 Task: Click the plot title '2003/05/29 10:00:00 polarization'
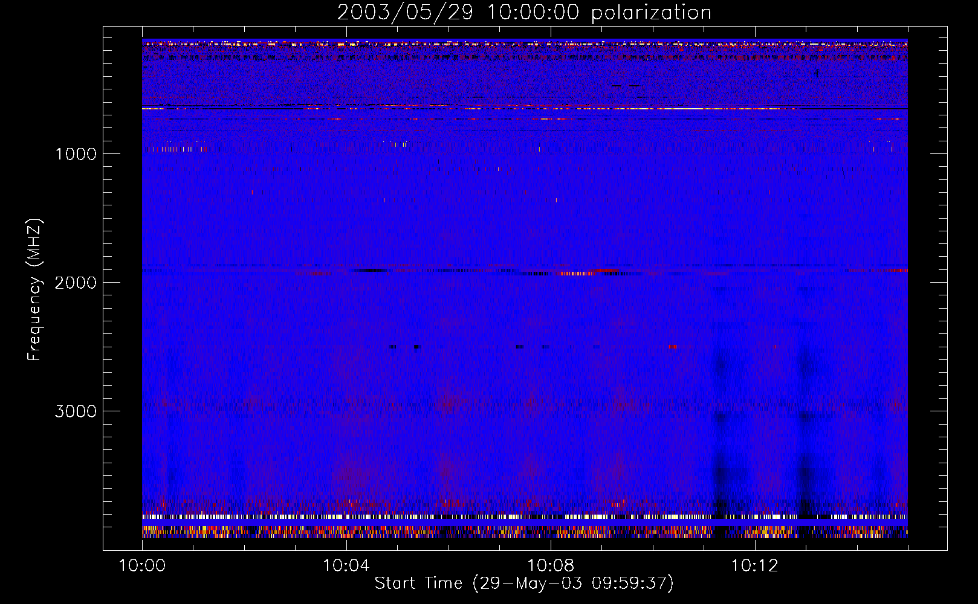coord(524,13)
